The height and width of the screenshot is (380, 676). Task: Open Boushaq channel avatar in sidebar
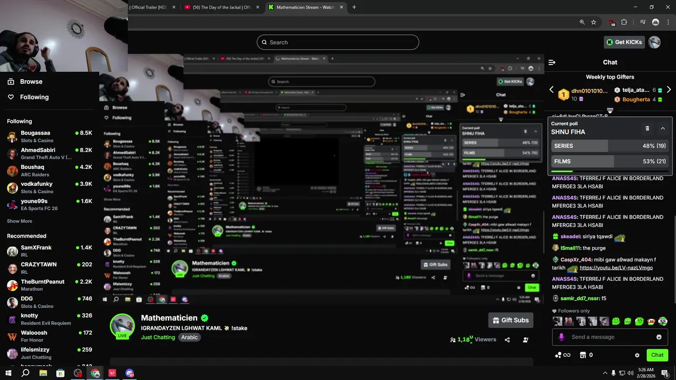click(x=12, y=170)
